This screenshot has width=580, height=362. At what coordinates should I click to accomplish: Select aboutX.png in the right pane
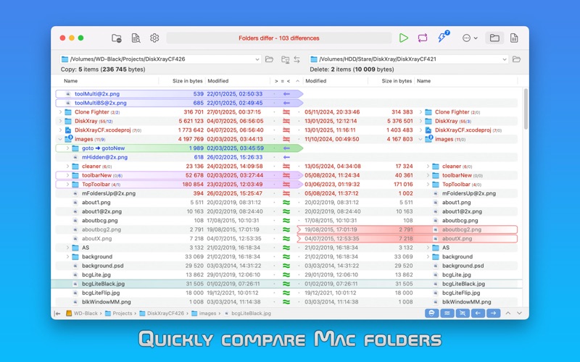(x=457, y=239)
